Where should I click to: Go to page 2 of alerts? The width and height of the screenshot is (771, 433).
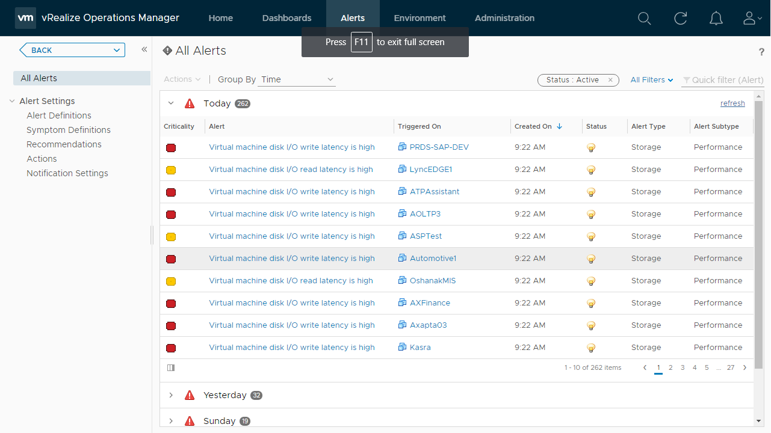670,367
